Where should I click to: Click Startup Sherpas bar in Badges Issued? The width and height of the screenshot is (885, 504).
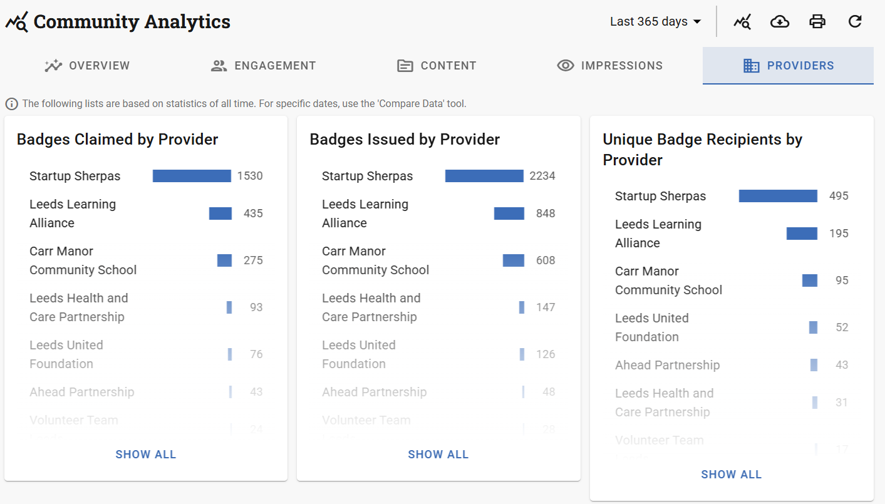pos(484,176)
